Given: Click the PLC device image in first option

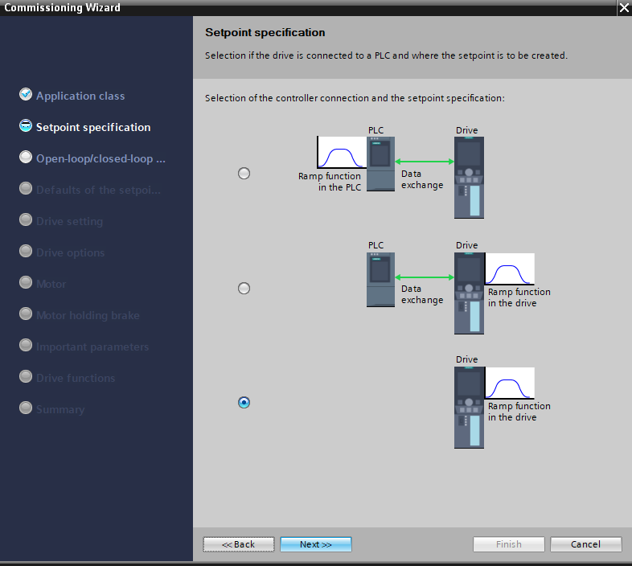Looking at the screenshot, I should (380, 164).
